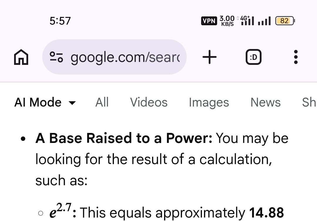The image size is (317, 221).
Task: Switch to the All results tab
Action: click(102, 102)
